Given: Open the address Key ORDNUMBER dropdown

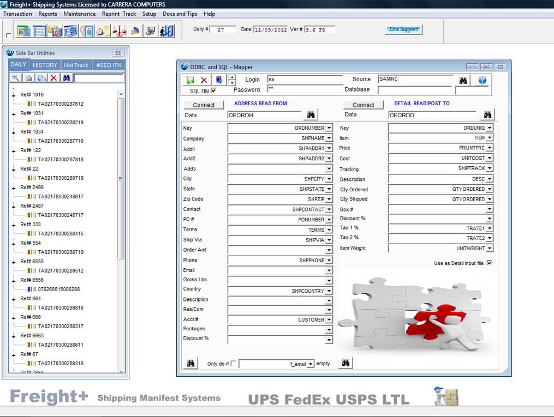Looking at the screenshot, I should 329,128.
